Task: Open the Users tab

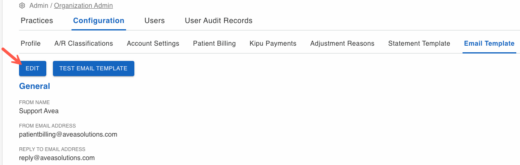Action: 155,21
